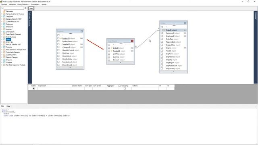
Task: Switch to the SQL tab
Action: pyautogui.click(x=2, y=106)
